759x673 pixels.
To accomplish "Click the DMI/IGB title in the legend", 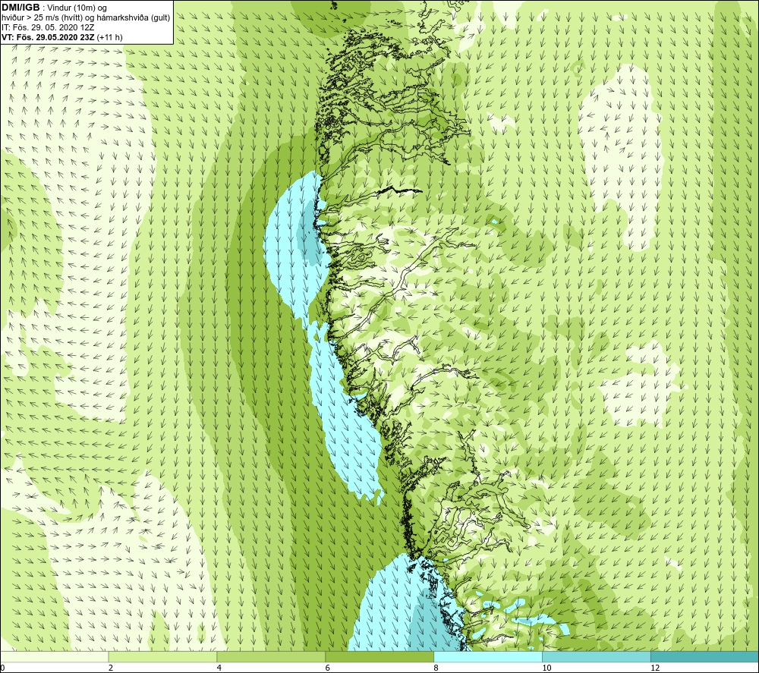I will tap(20, 8).
